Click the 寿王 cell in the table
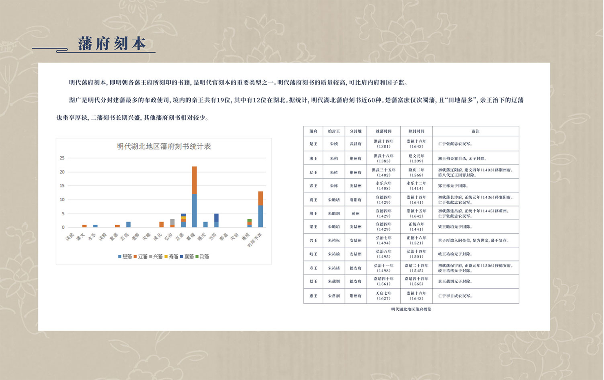604x380 pixels. click(x=313, y=268)
